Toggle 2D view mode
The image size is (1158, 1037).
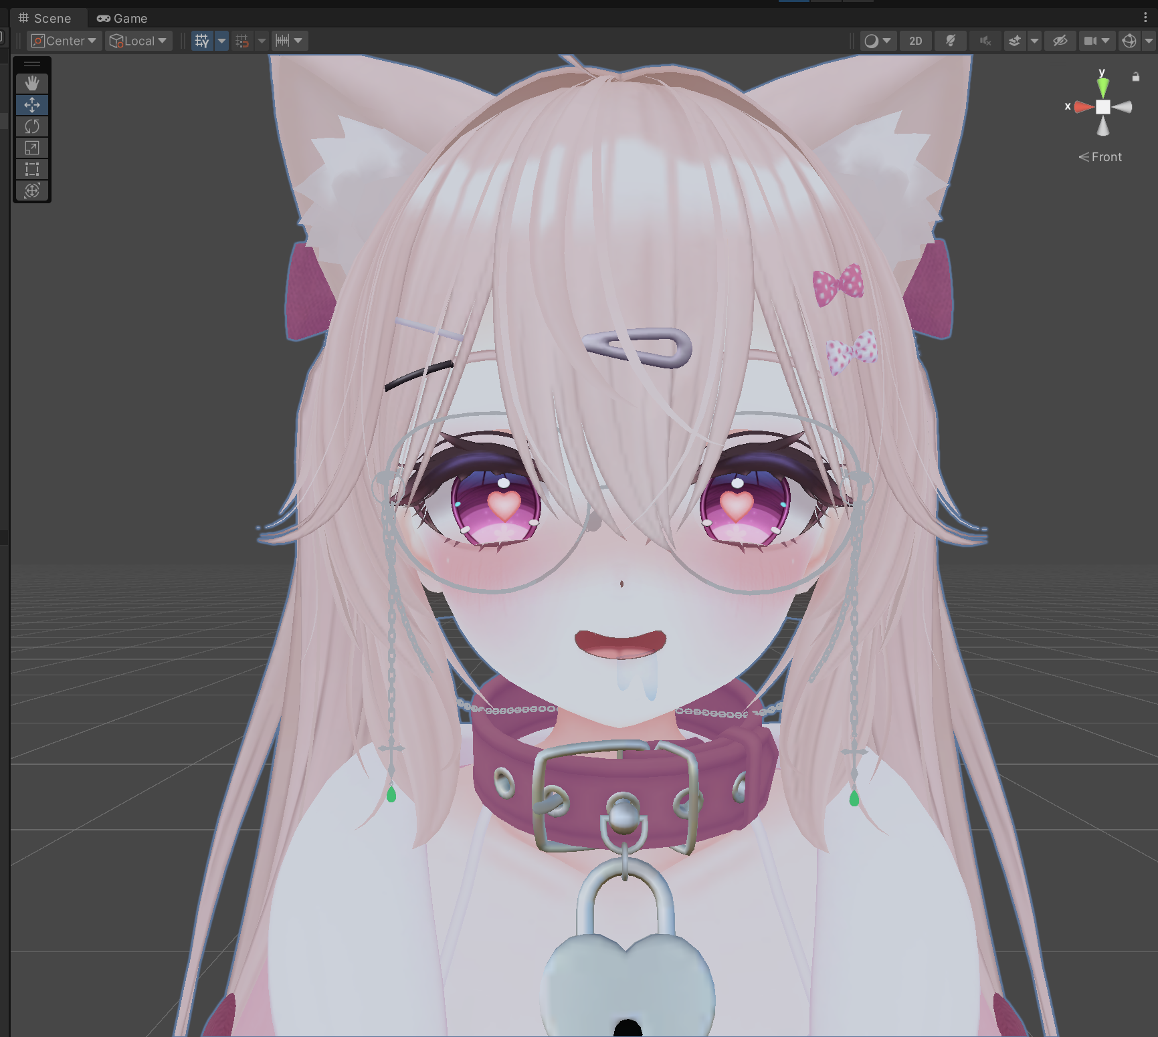915,41
